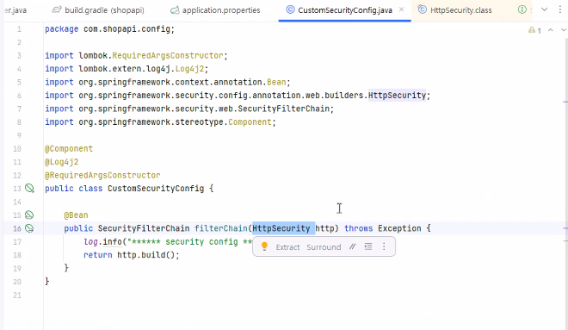This screenshot has width=568, height=330.
Task: Click the gutter bean icon on line 16
Action: (x=29, y=228)
